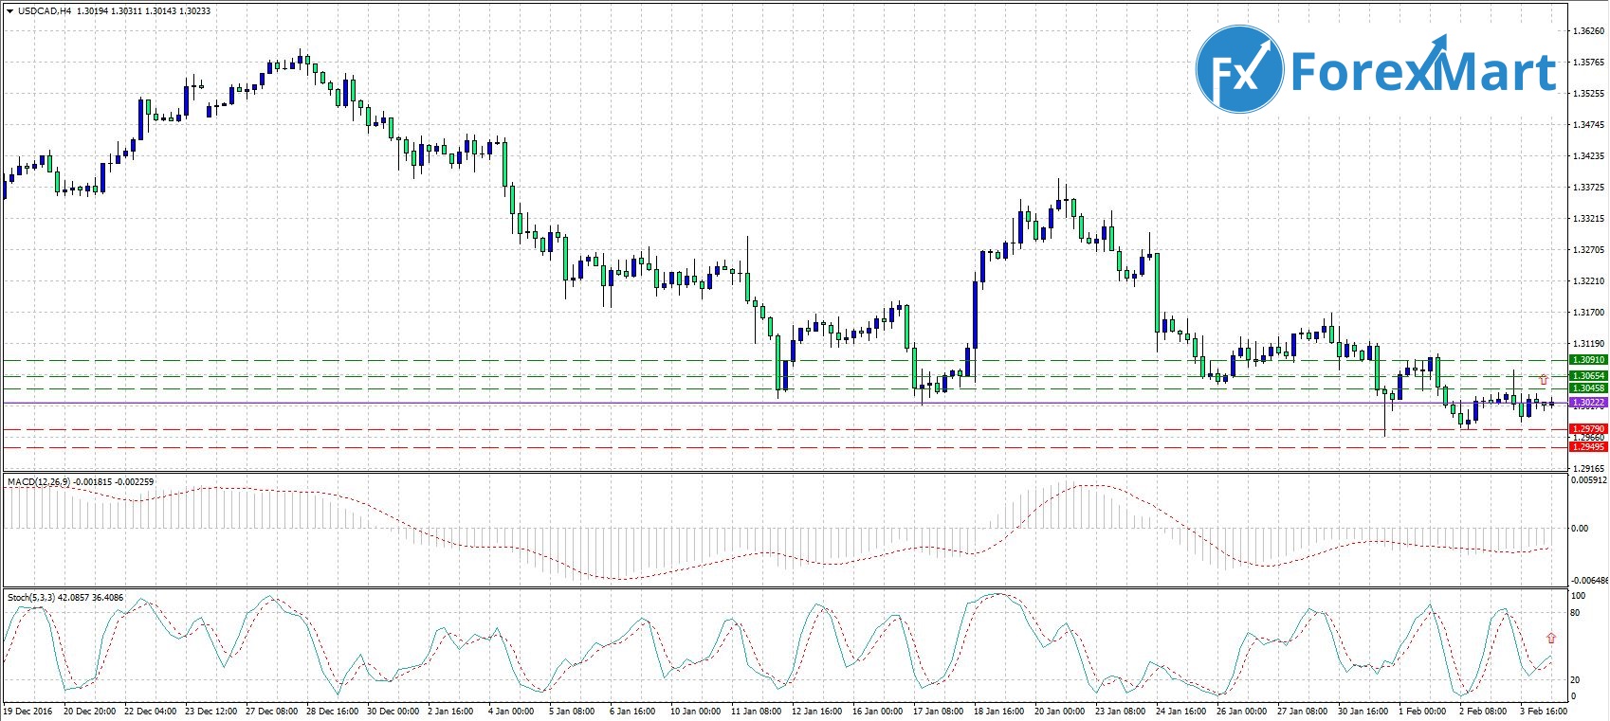Image resolution: width=1610 pixels, height=721 pixels.
Task: Select the USDCAD,H4 chart title
Action: tap(45, 11)
